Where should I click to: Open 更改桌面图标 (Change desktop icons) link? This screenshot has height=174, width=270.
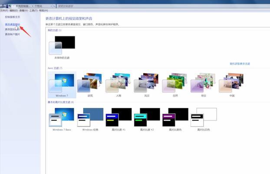13,24
